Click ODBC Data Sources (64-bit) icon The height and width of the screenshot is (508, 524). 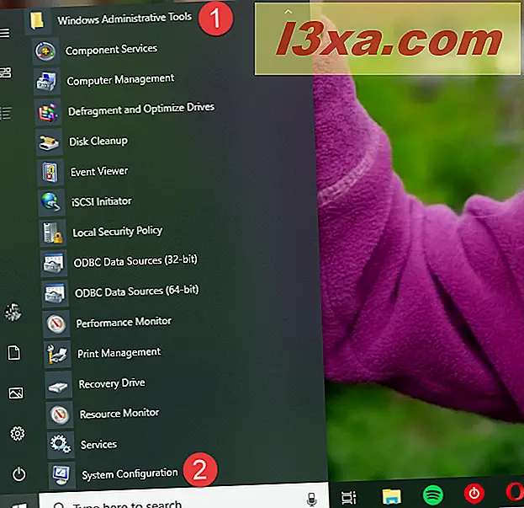[x=55, y=294]
